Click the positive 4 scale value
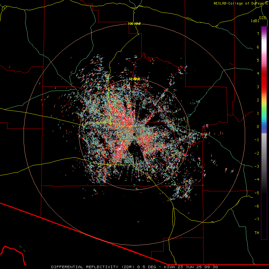The image size is (269, 269). pos(258,74)
